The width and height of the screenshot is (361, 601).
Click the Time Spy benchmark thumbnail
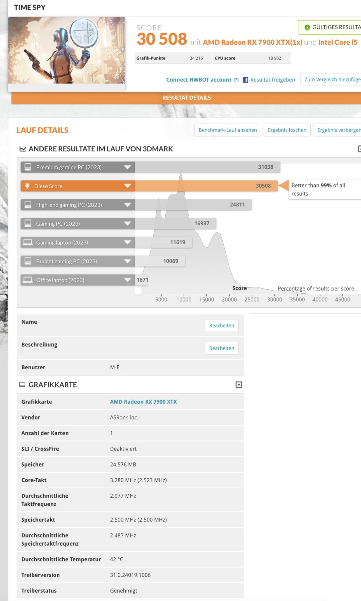coord(66,50)
